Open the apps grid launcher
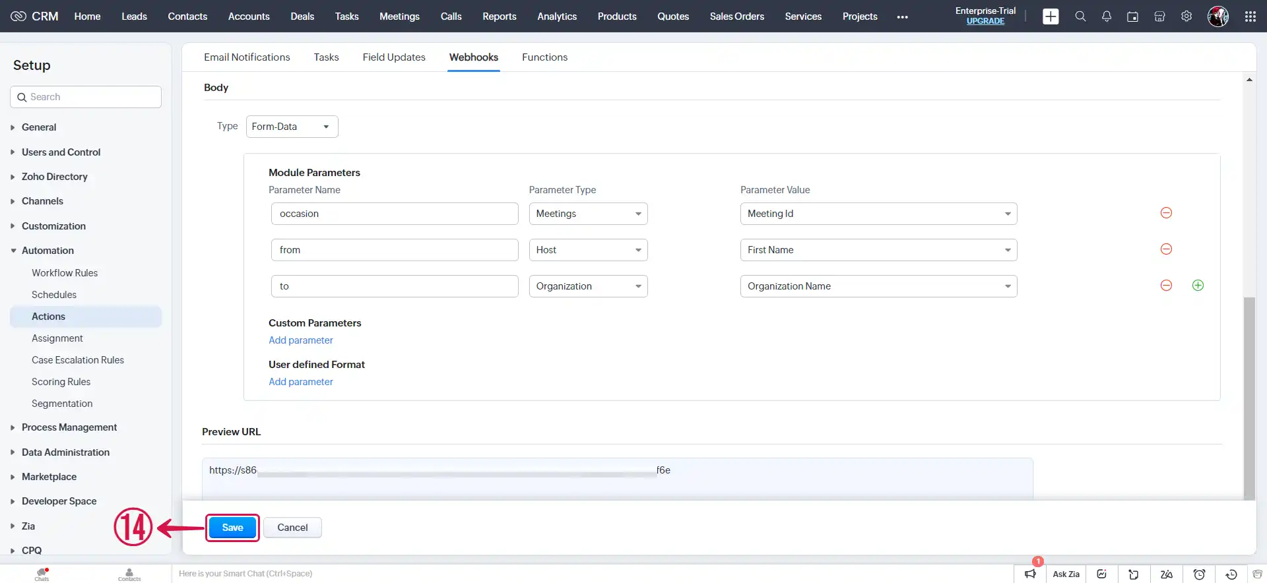The image size is (1267, 583). [x=1250, y=16]
